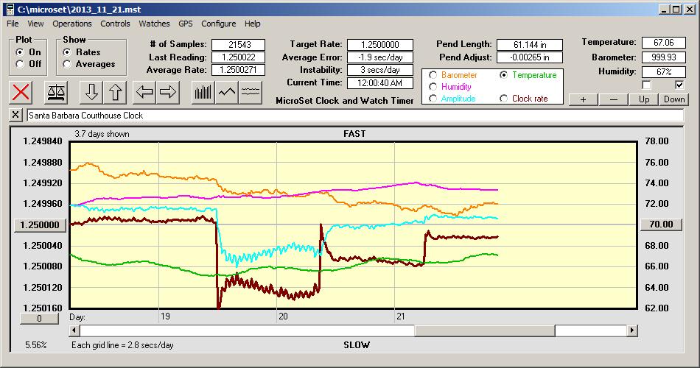
Task: Click the scrollbar right arrow
Action: [632, 330]
